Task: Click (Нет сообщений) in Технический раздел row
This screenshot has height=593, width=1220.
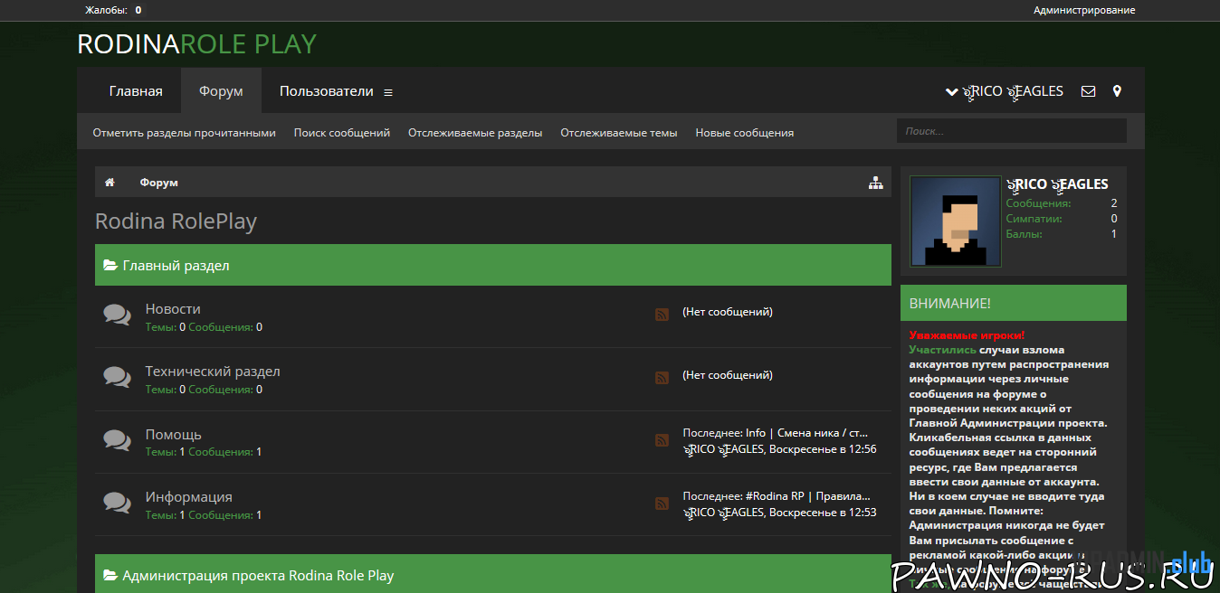Action: (x=728, y=375)
